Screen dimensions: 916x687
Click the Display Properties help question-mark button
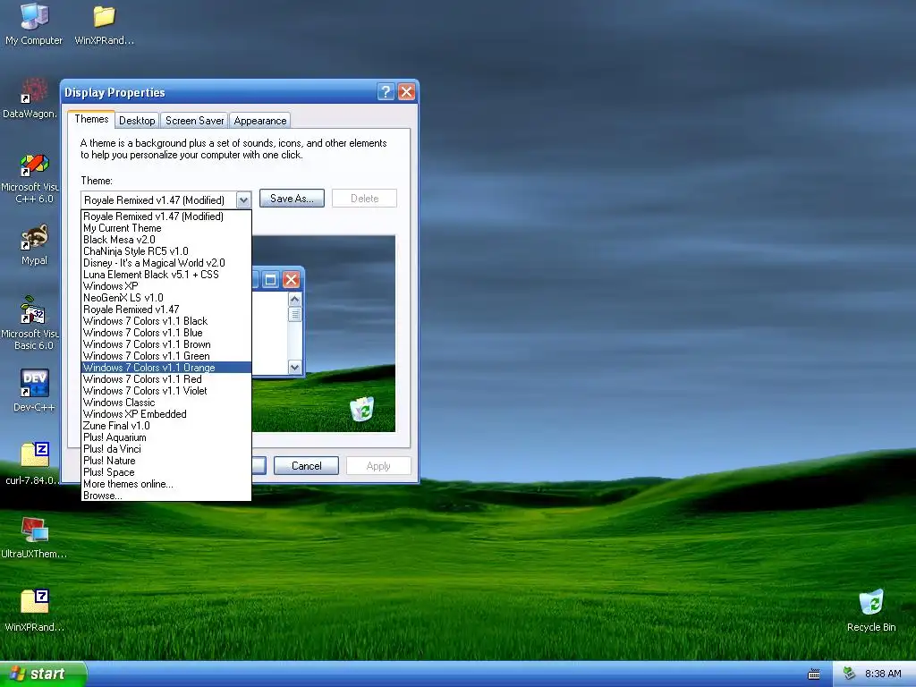coord(386,92)
